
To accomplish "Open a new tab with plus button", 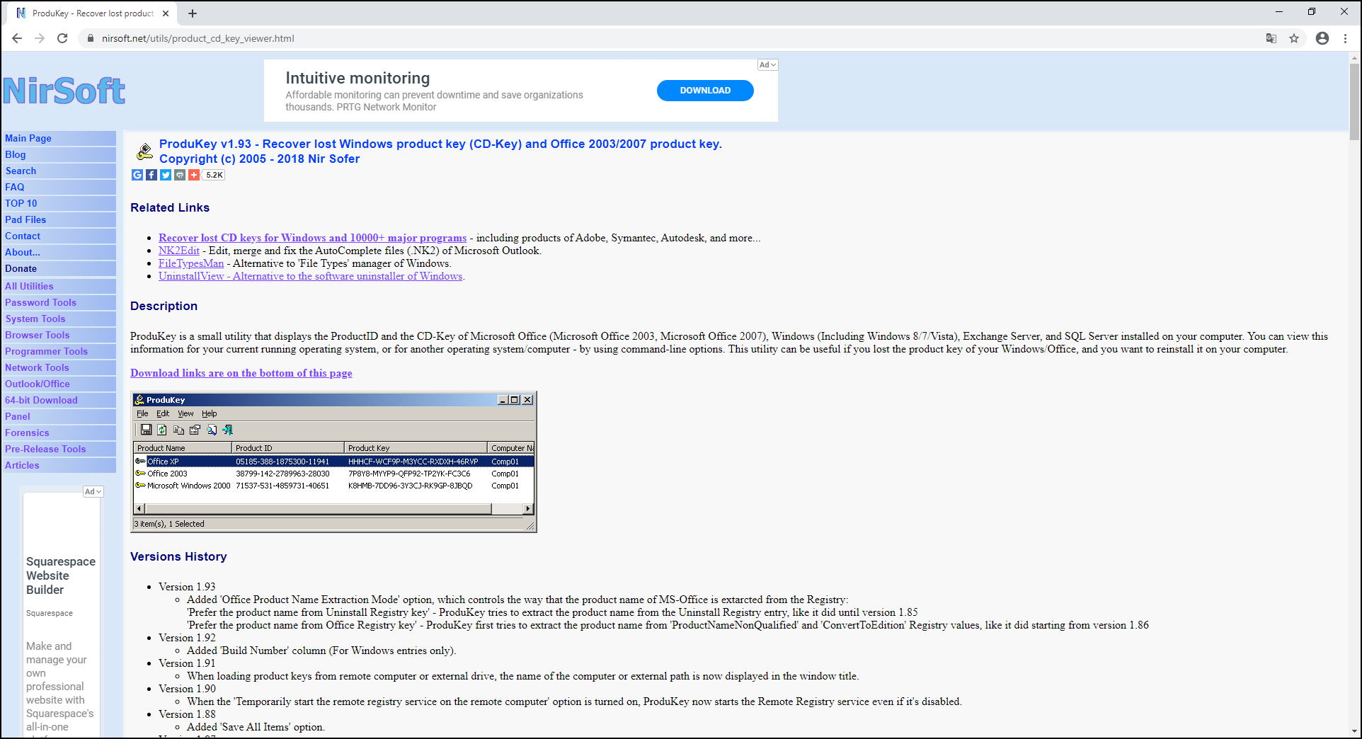I will click(193, 13).
